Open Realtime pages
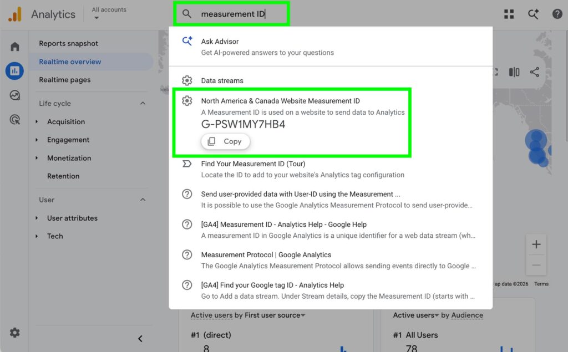This screenshot has height=352, width=568. 65,80
